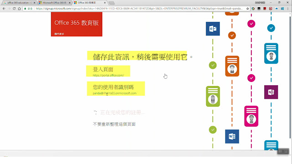Click the Windows logo extension icon

tap(282, 9)
